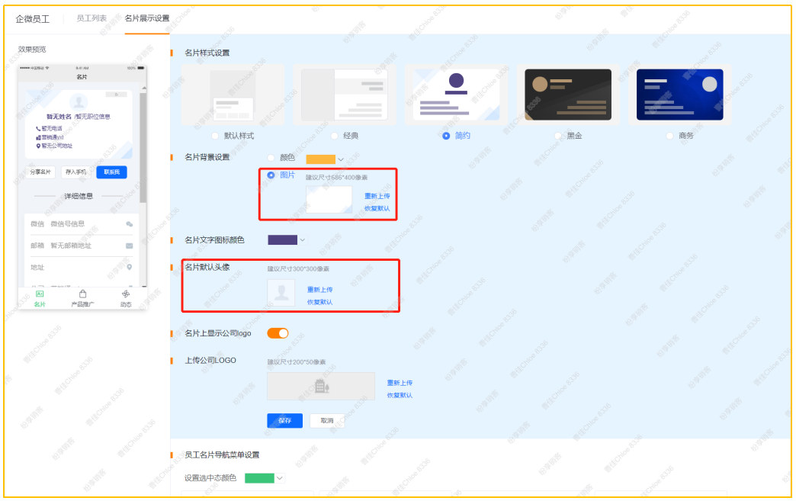Click 联系我 button in preview
796x501 pixels.
(111, 172)
